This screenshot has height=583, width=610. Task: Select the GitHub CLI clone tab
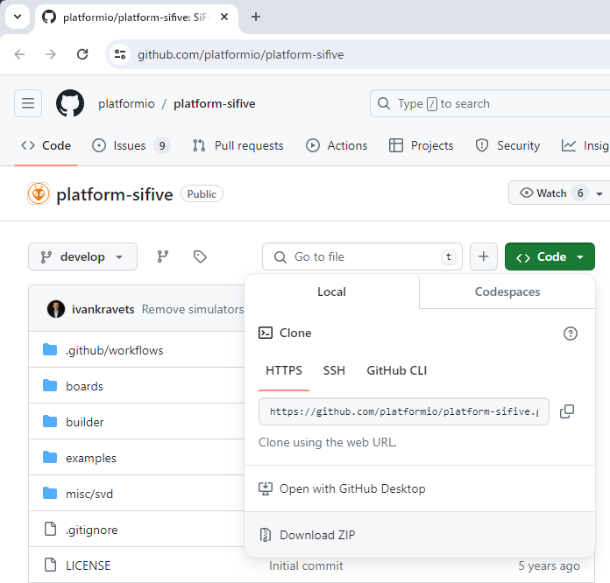tap(396, 370)
